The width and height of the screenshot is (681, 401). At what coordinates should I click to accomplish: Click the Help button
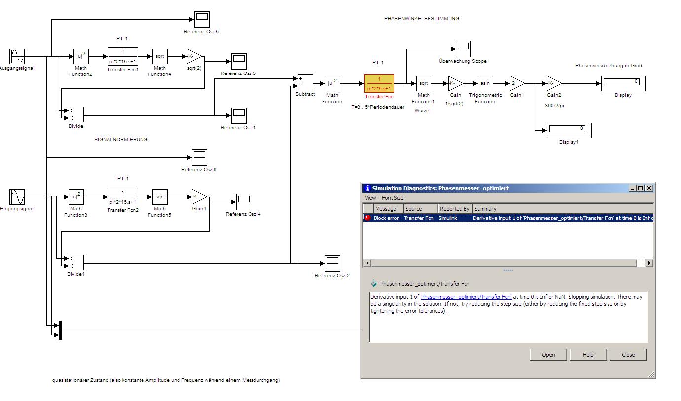click(588, 355)
